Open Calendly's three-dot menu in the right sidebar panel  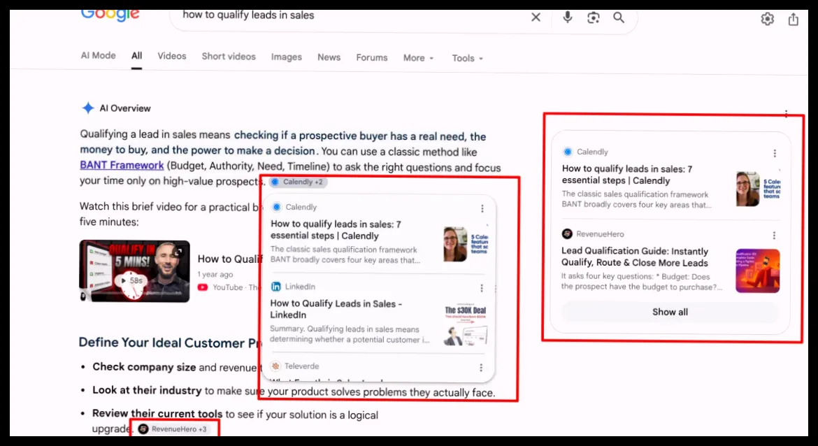pos(775,153)
